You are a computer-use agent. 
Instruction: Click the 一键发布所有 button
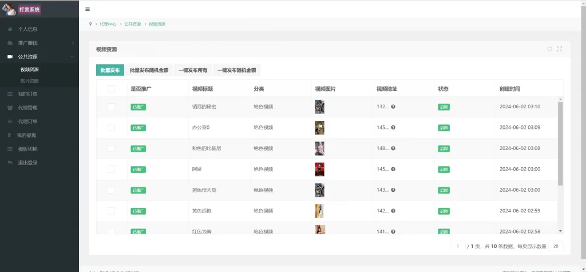click(192, 70)
